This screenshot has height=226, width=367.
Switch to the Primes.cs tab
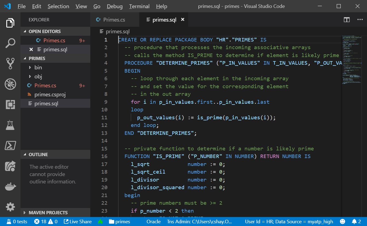pos(114,20)
